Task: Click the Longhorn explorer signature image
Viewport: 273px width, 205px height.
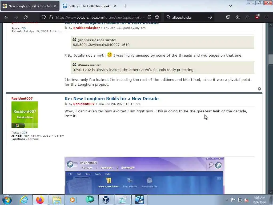Action: tap(144, 176)
